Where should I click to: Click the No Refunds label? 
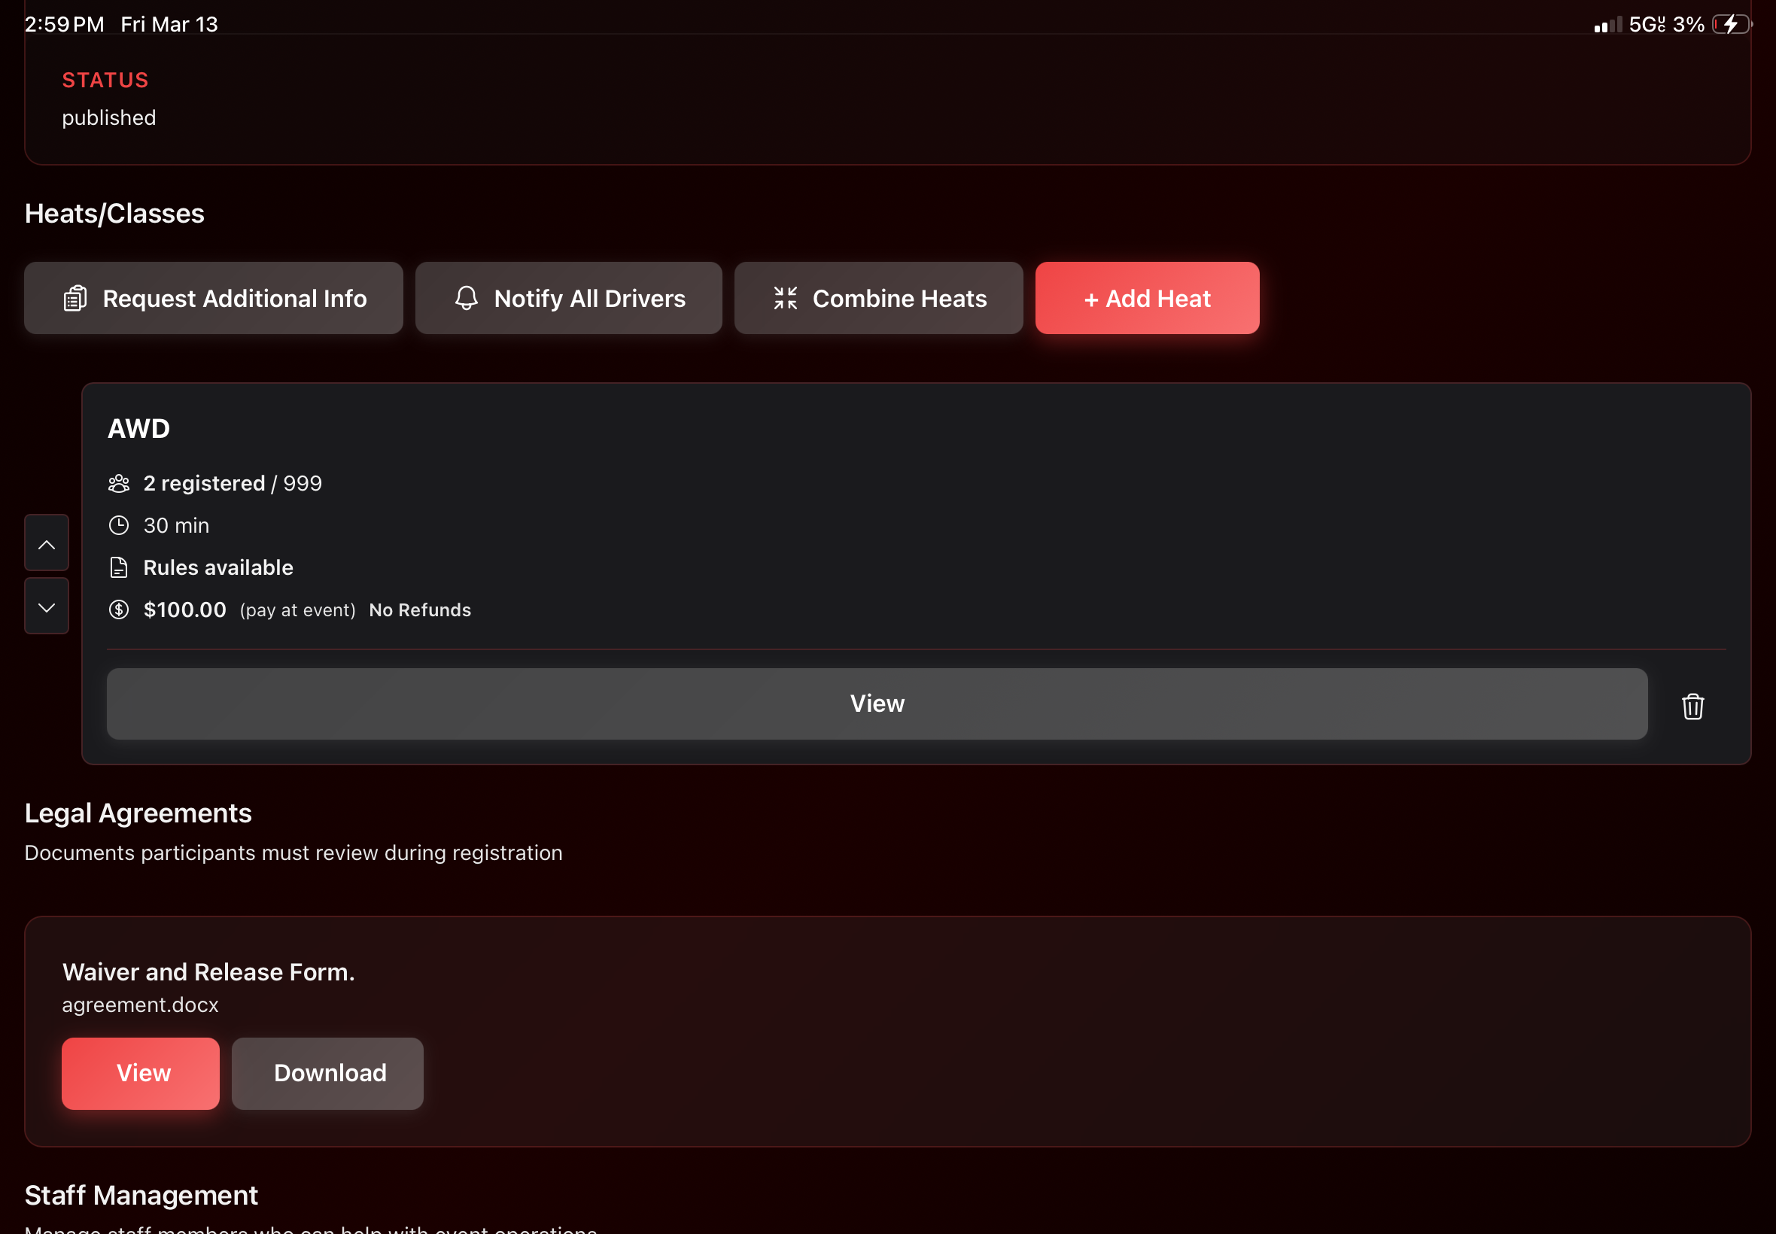click(x=420, y=610)
